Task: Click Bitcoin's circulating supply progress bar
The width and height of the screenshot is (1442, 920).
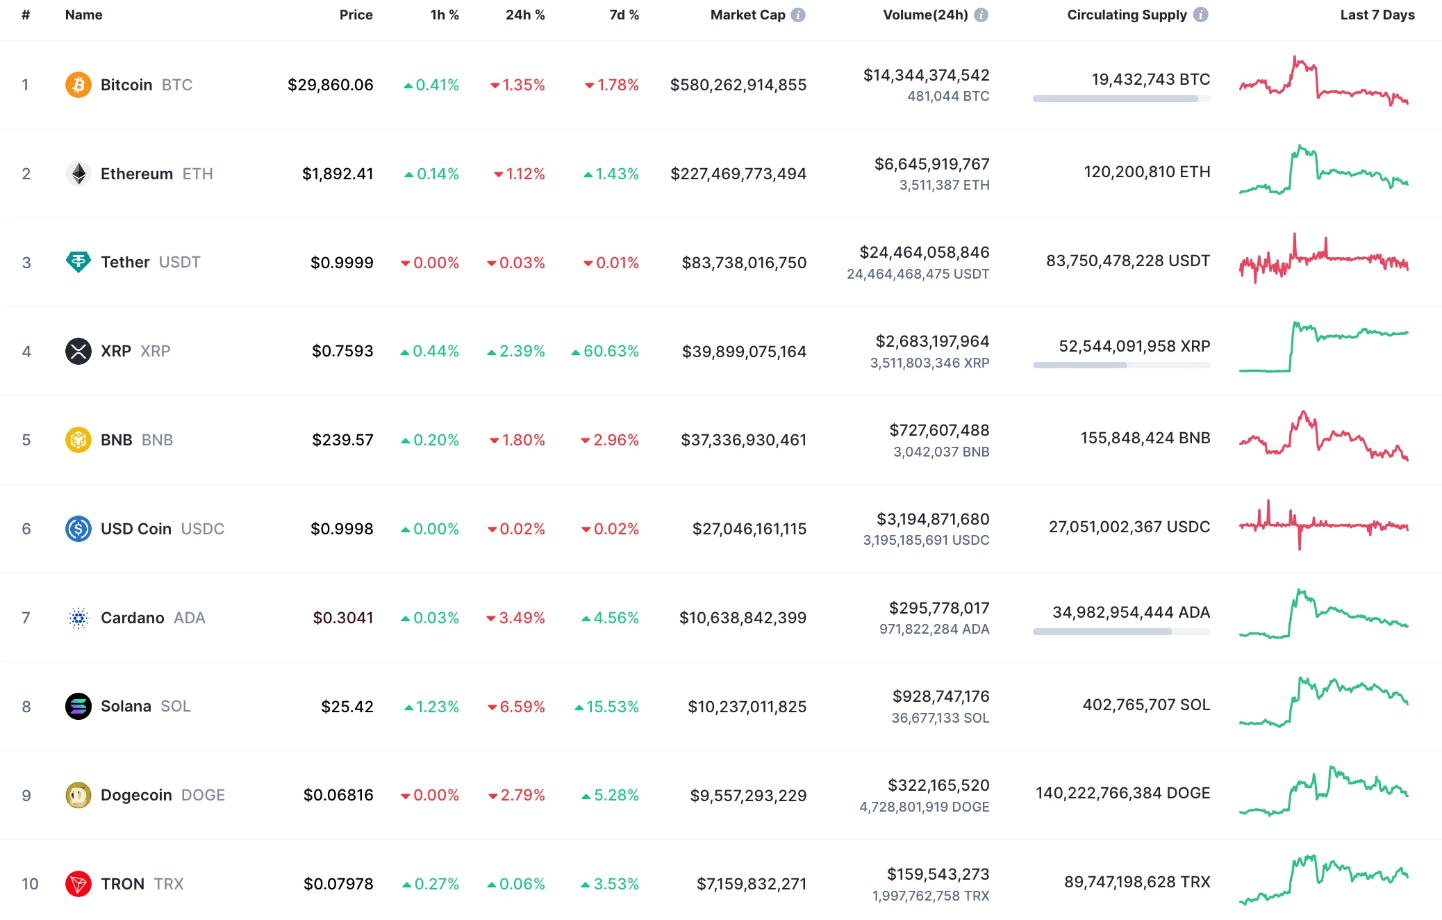Action: click(1121, 99)
